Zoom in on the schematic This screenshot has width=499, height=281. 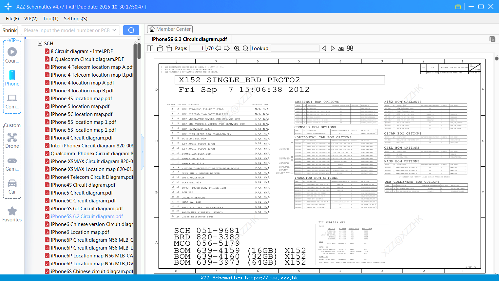[237, 48]
